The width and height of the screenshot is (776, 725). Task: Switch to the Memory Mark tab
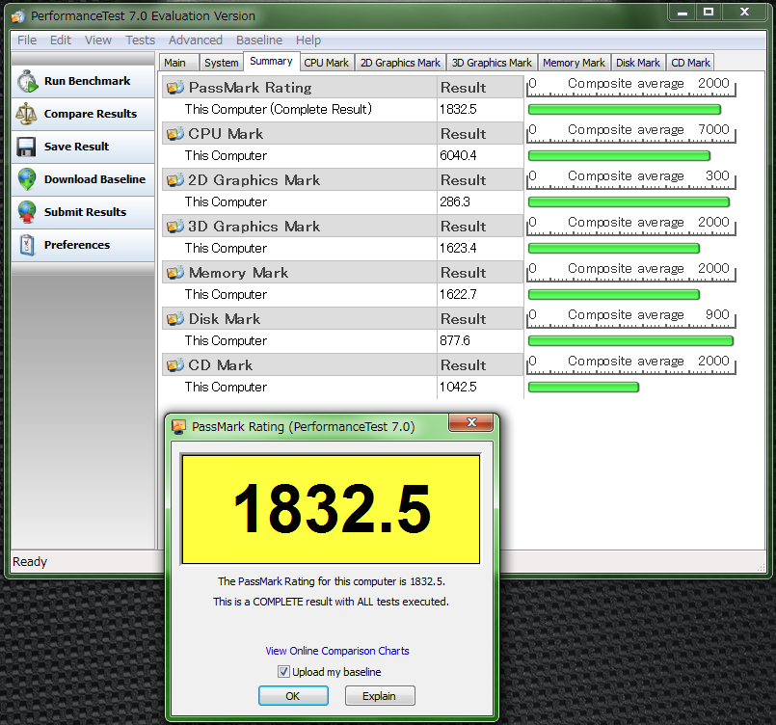point(575,63)
